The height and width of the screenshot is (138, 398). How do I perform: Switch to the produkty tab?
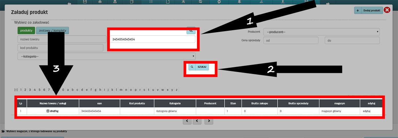pos(26,31)
